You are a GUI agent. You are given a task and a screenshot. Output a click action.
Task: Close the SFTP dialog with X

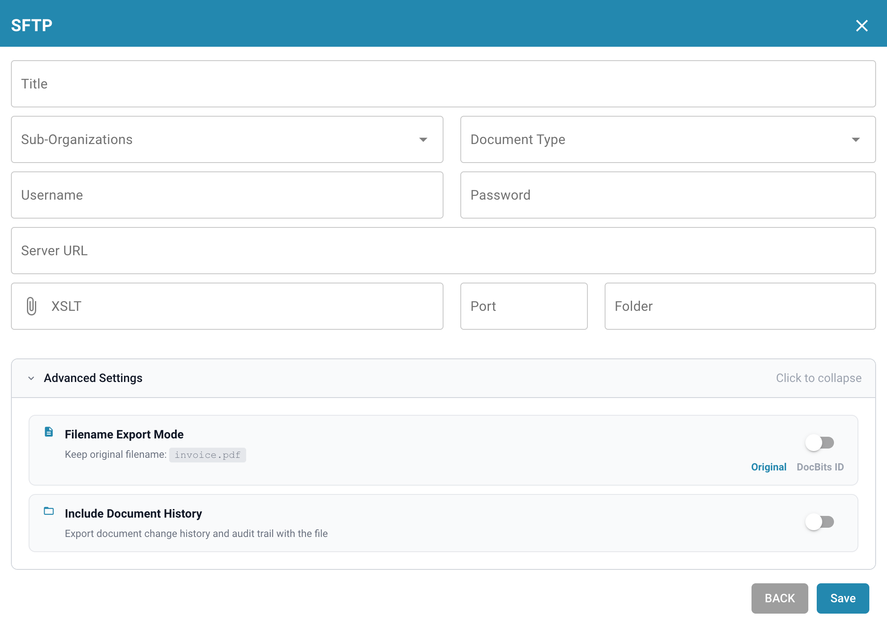click(x=862, y=26)
